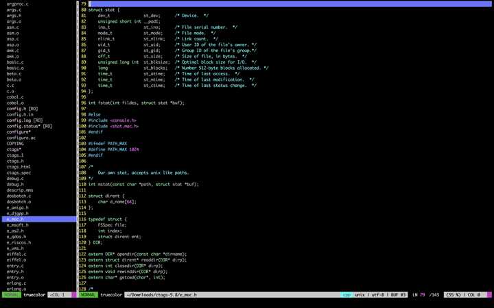Open argproc.c in the file list
The image size is (494, 308).
pos(17,4)
